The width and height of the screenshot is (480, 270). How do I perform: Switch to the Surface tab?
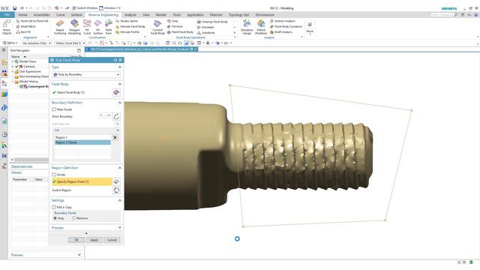[x=76, y=15]
